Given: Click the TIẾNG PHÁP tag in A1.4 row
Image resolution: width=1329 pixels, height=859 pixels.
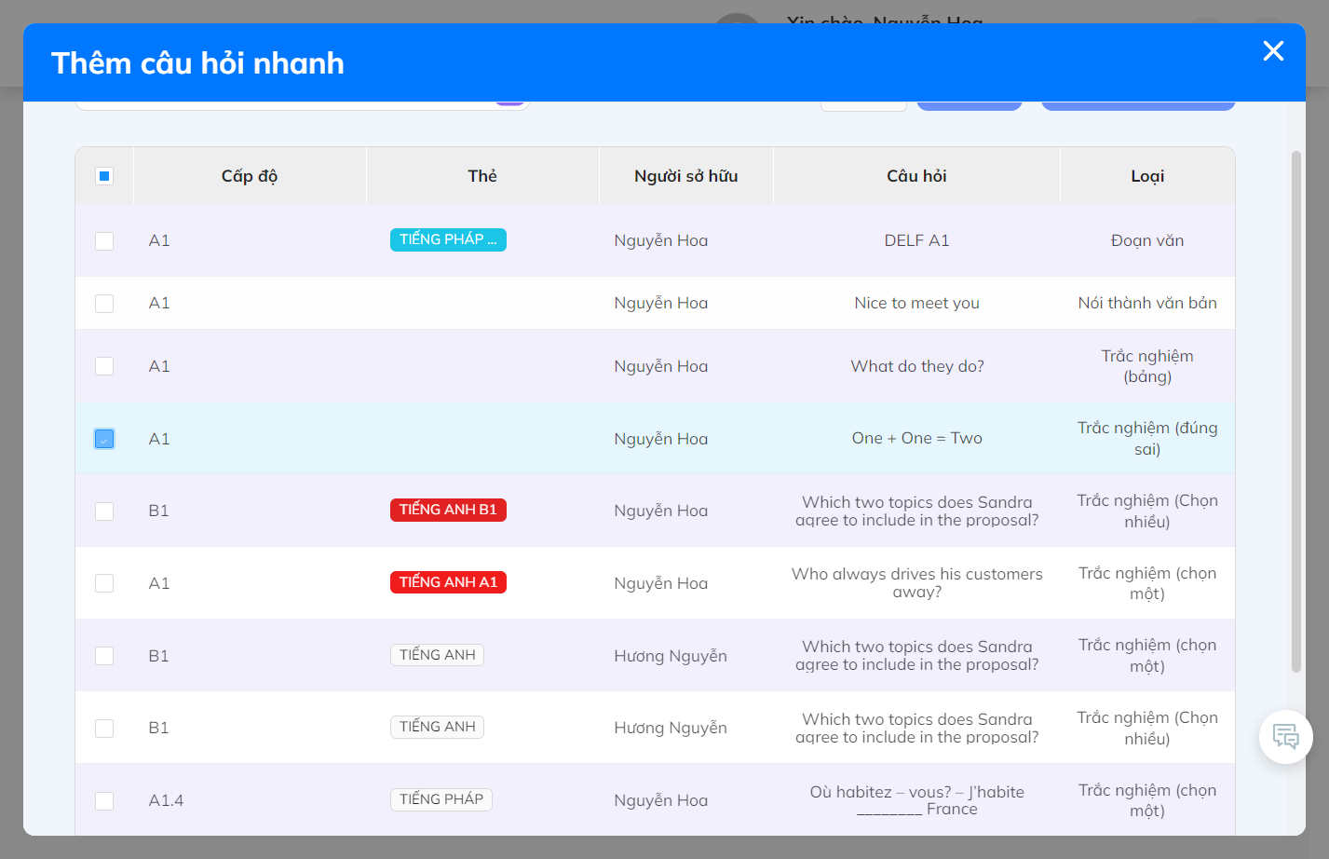Looking at the screenshot, I should (441, 799).
